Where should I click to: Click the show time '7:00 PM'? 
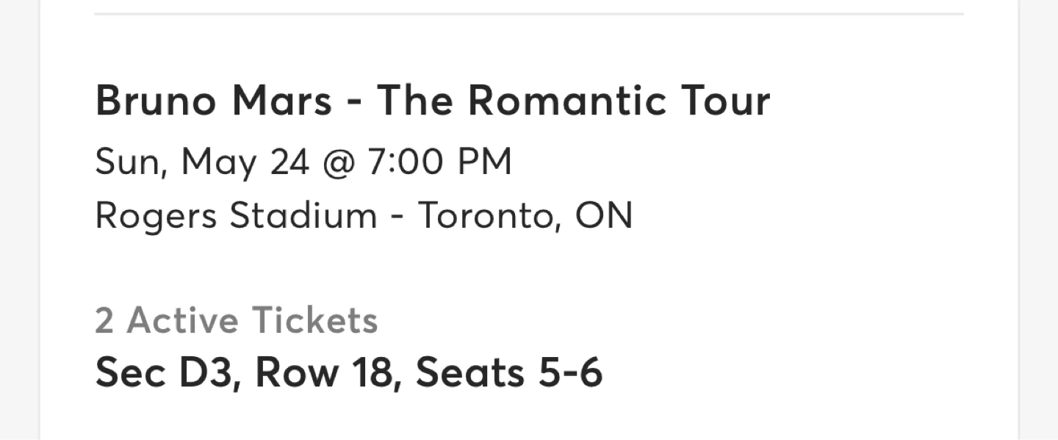(x=440, y=162)
